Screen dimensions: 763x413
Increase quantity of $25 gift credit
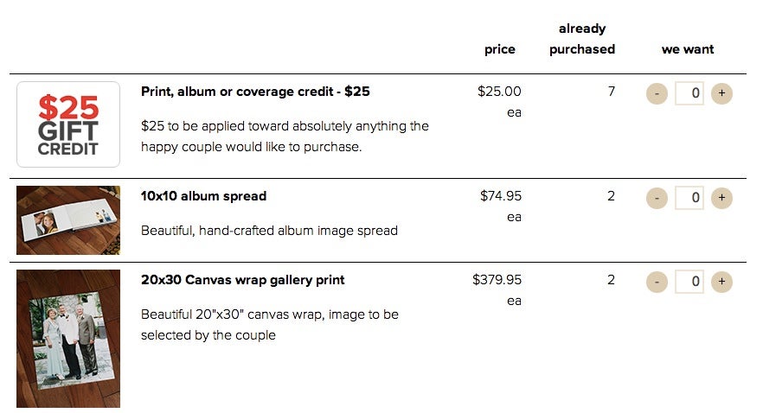721,93
